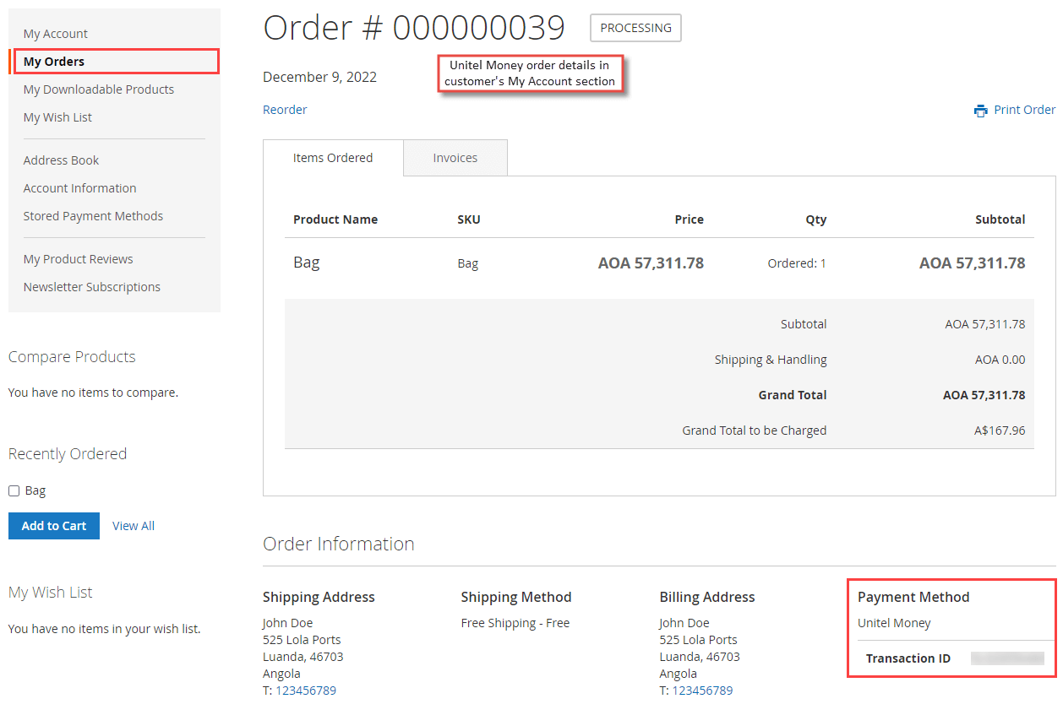Click the Order # 000000039 heading

point(414,28)
